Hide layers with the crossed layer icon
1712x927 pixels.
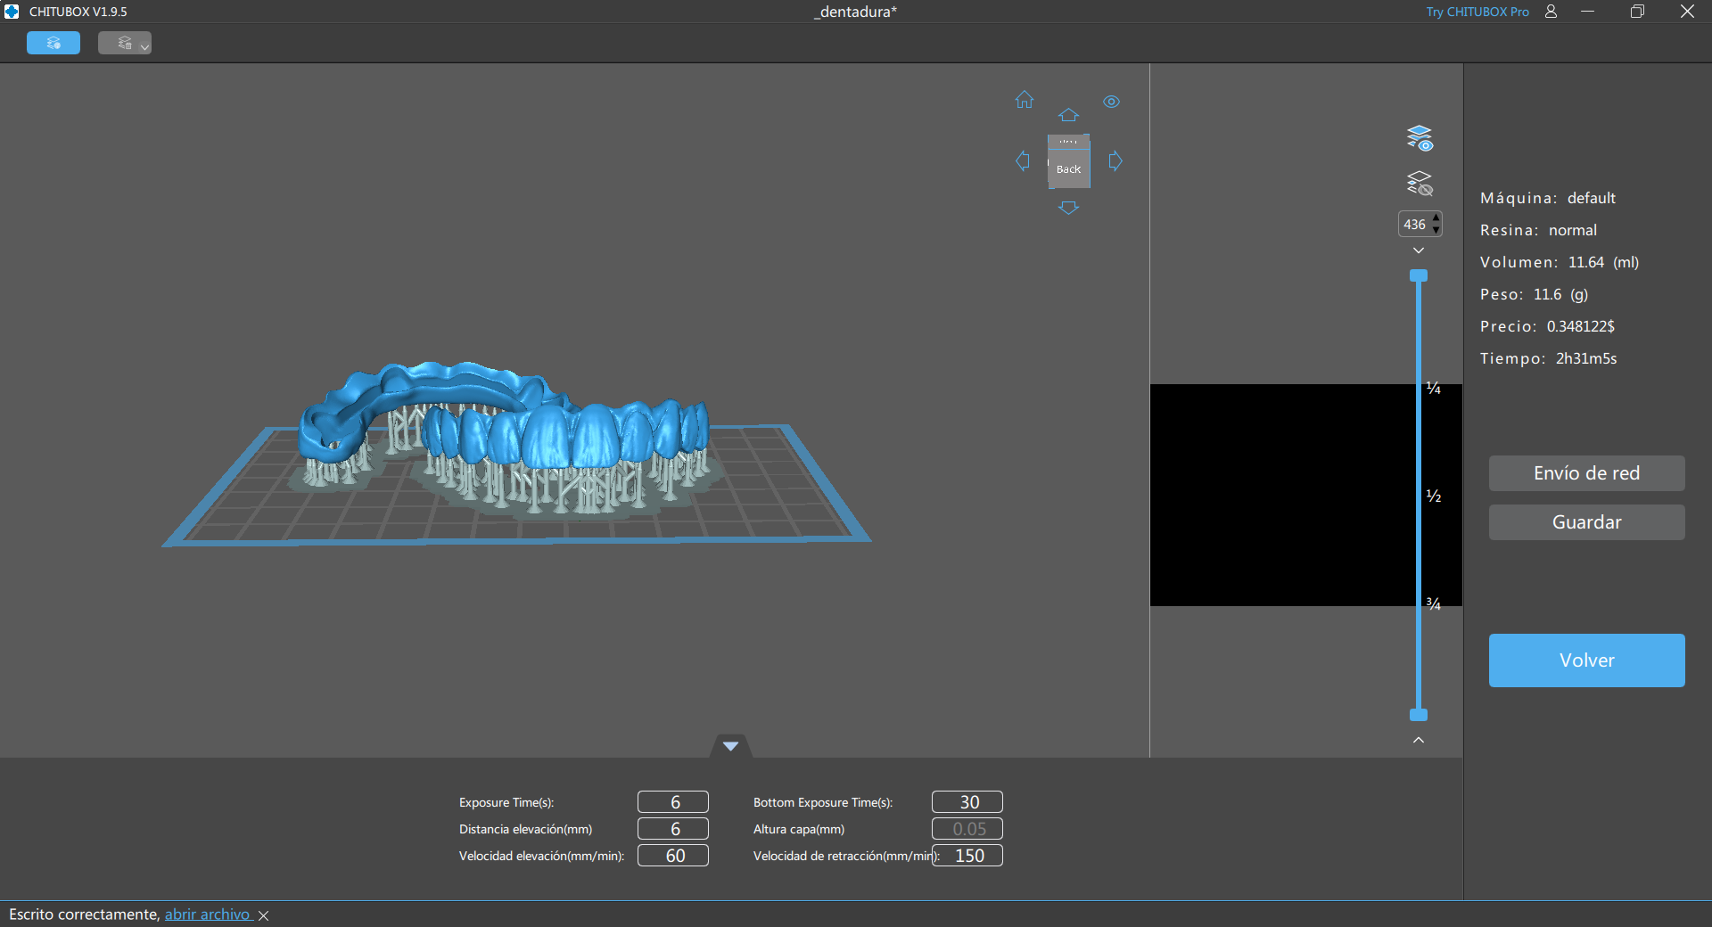(1420, 184)
